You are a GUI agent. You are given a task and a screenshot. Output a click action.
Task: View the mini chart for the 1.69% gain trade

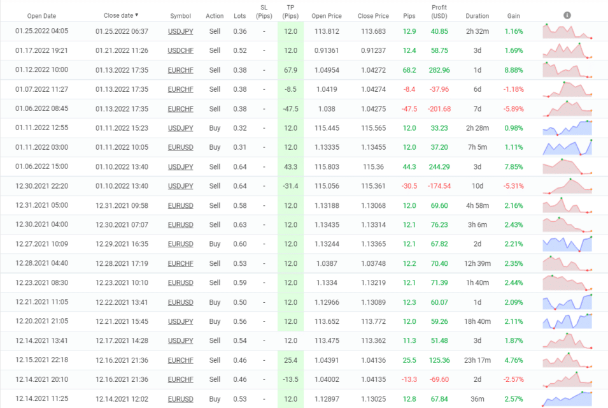[x=567, y=50]
